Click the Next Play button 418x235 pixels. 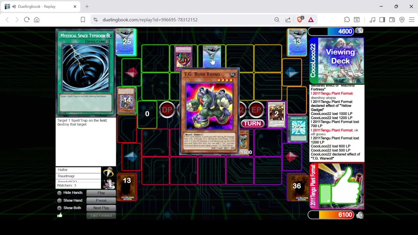tap(101, 208)
